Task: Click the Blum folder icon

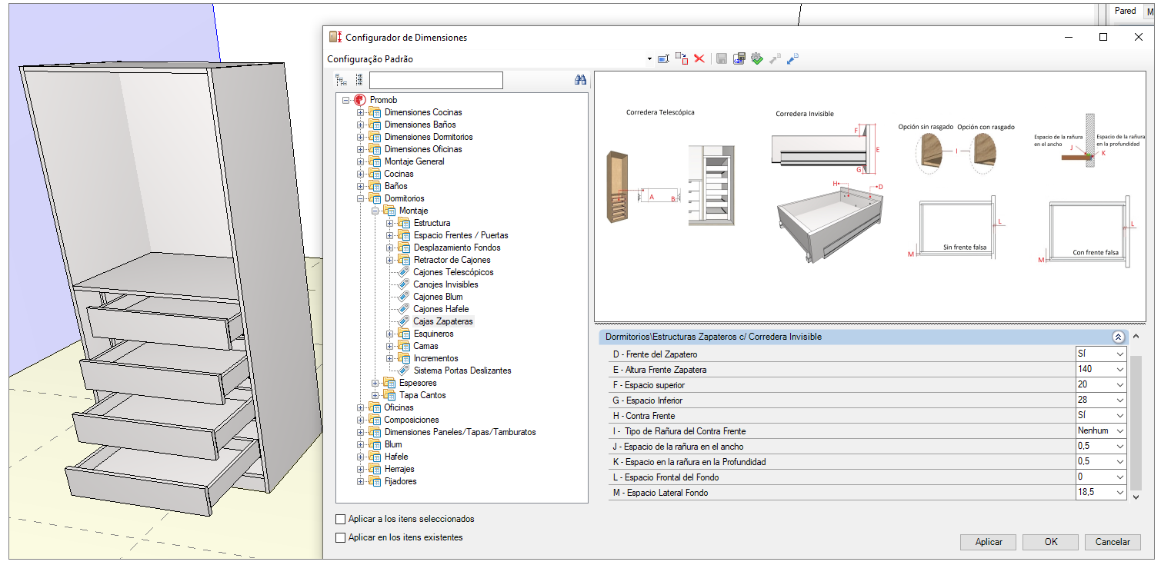Action: (x=375, y=444)
